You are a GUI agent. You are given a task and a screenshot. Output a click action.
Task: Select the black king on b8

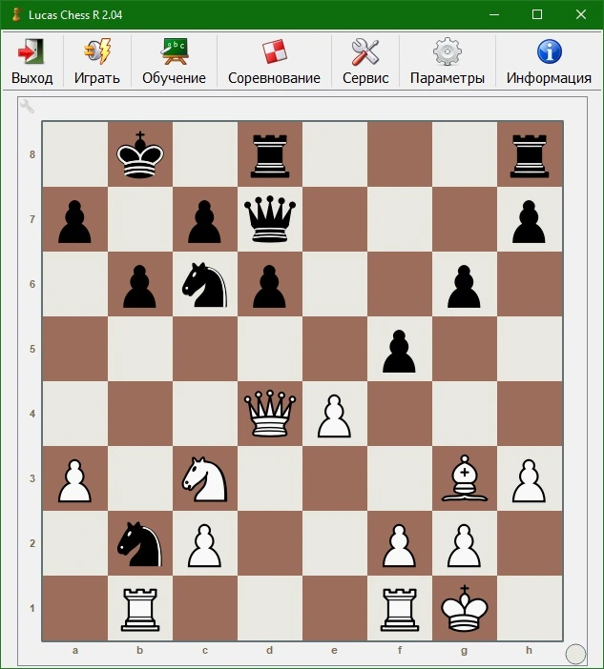coord(140,154)
